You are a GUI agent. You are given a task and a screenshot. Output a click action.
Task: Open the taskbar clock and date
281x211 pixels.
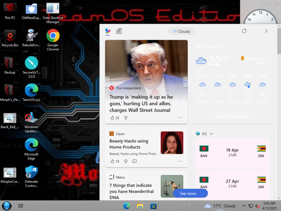tap(269, 206)
